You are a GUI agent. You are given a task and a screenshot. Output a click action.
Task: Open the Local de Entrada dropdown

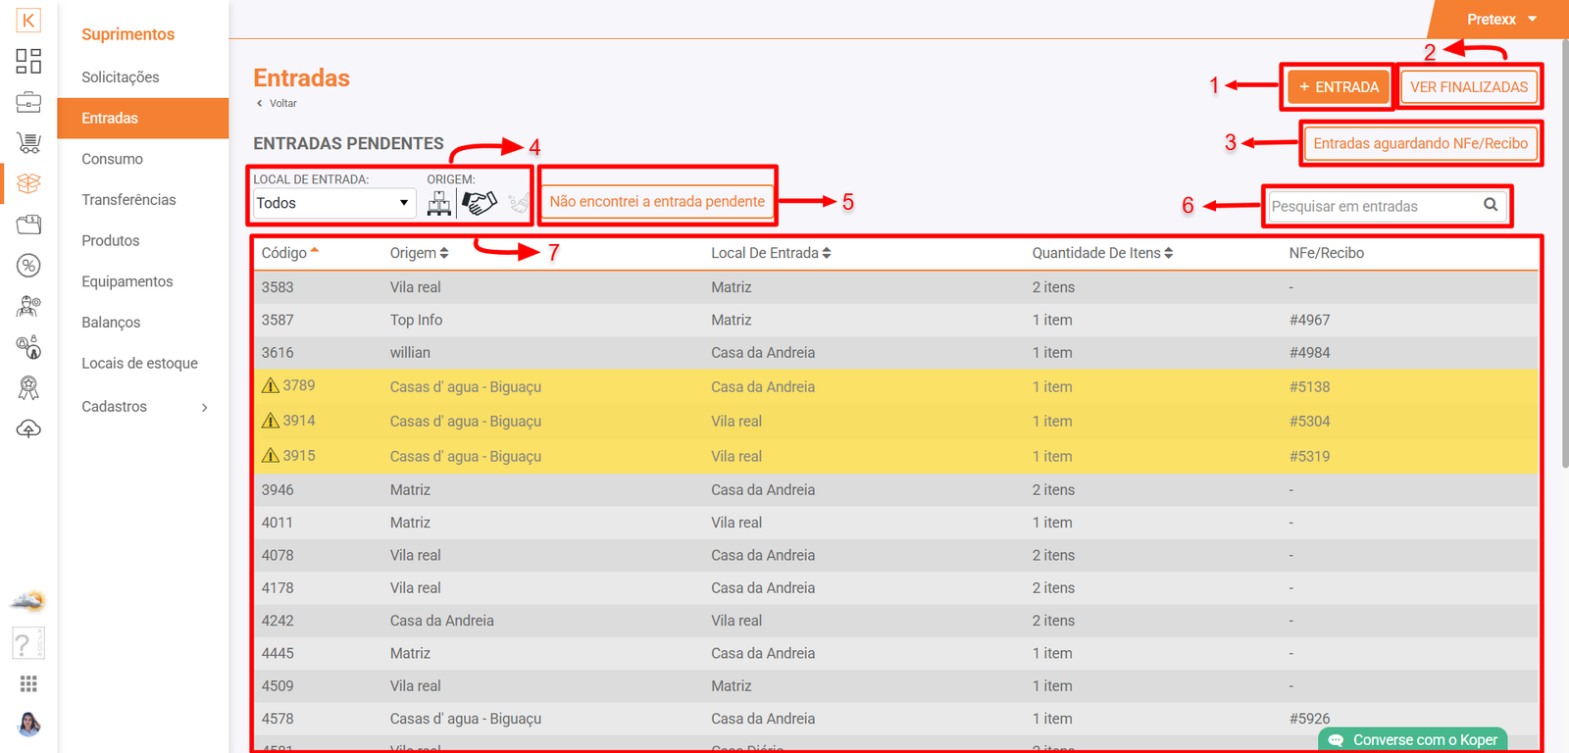[333, 203]
